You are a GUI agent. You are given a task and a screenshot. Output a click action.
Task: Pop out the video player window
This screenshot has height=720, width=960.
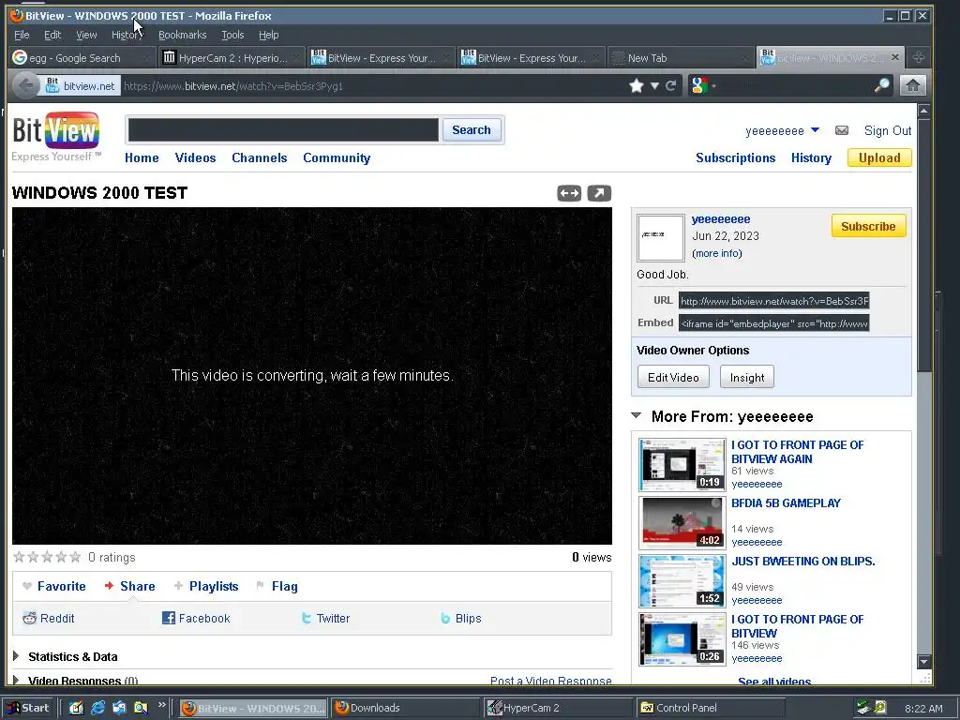[x=599, y=193]
